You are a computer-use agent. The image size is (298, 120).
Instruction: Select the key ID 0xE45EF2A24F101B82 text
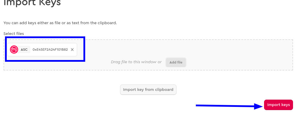50,50
